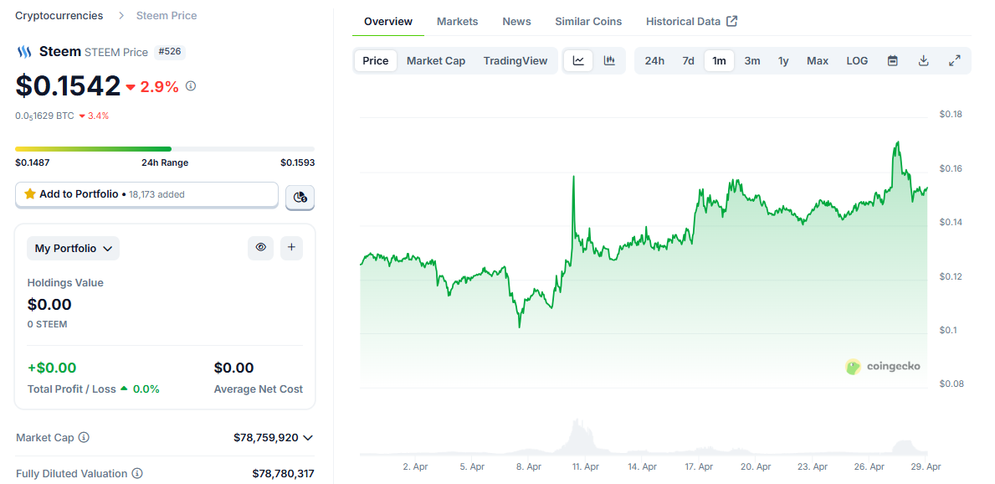Select the Market Cap chart mode
Image resolution: width=995 pixels, height=484 pixels.
(436, 61)
